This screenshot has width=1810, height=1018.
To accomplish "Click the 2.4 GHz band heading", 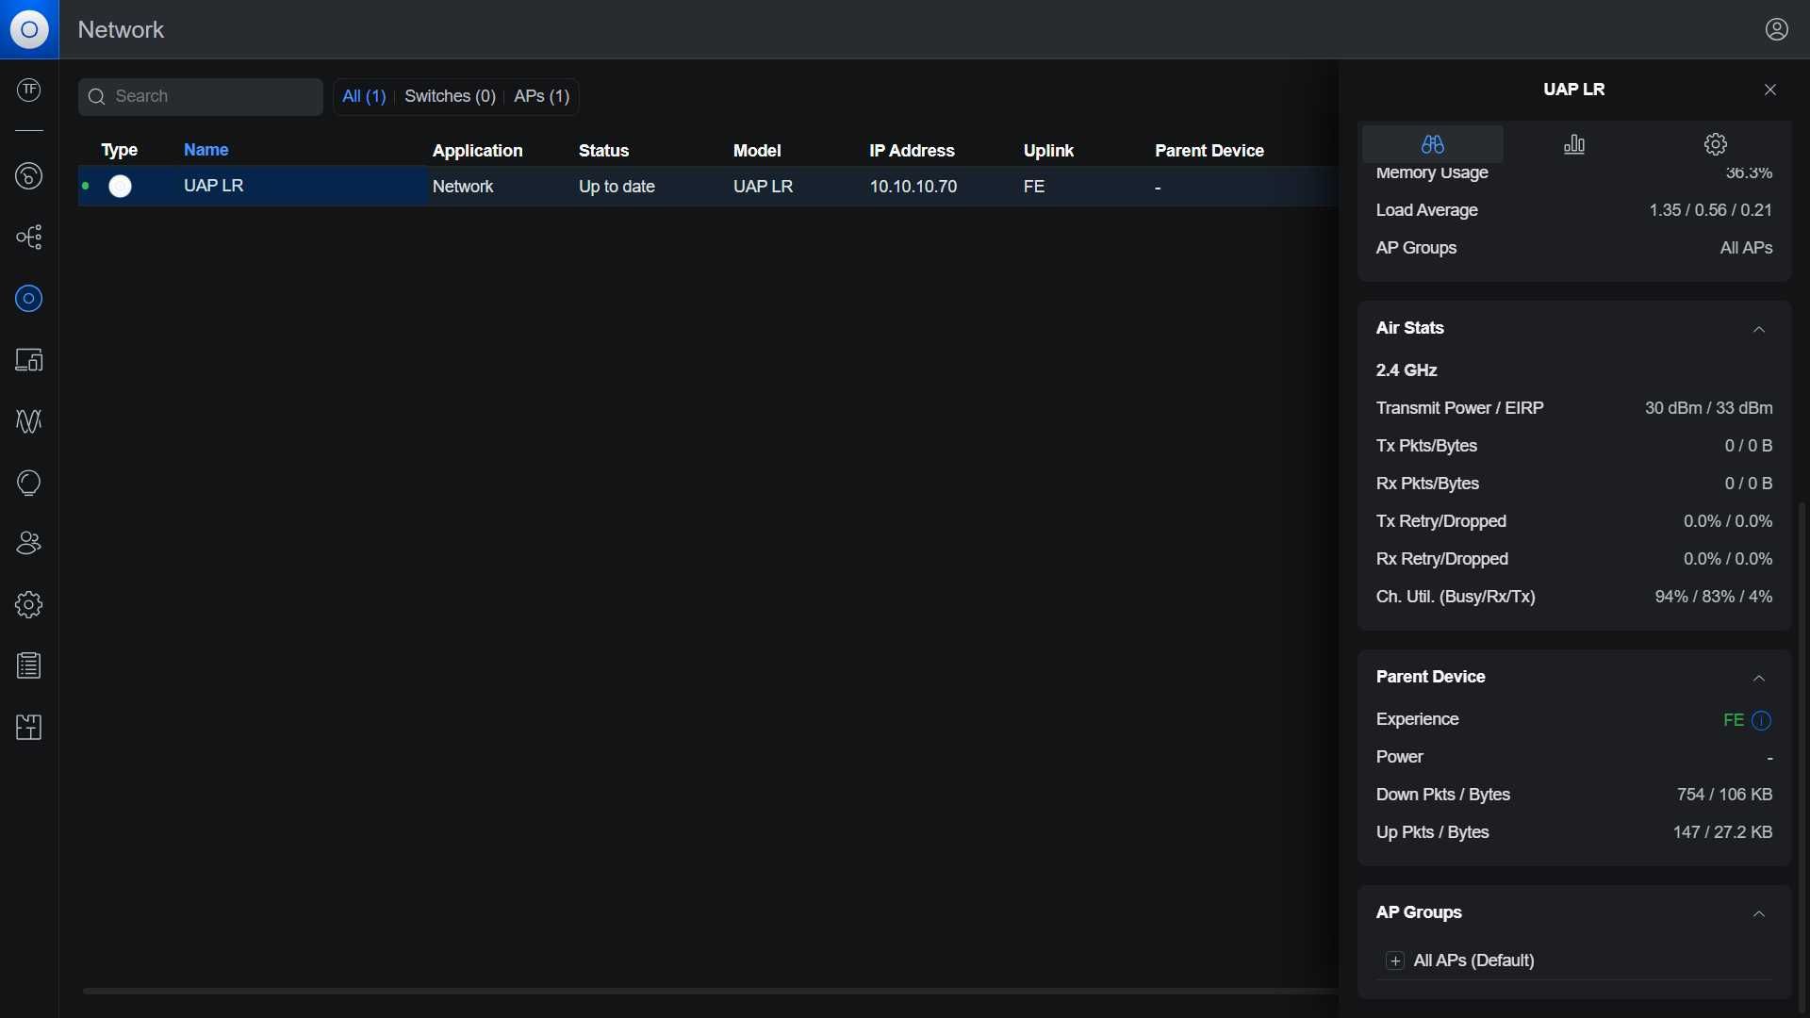I will (1407, 370).
